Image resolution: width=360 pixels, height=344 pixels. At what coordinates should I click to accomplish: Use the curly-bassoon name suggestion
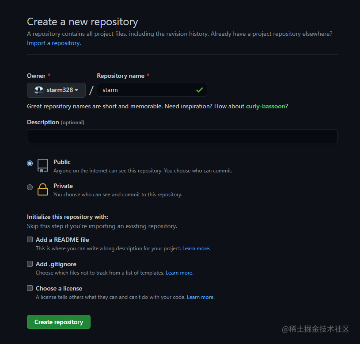pos(265,107)
